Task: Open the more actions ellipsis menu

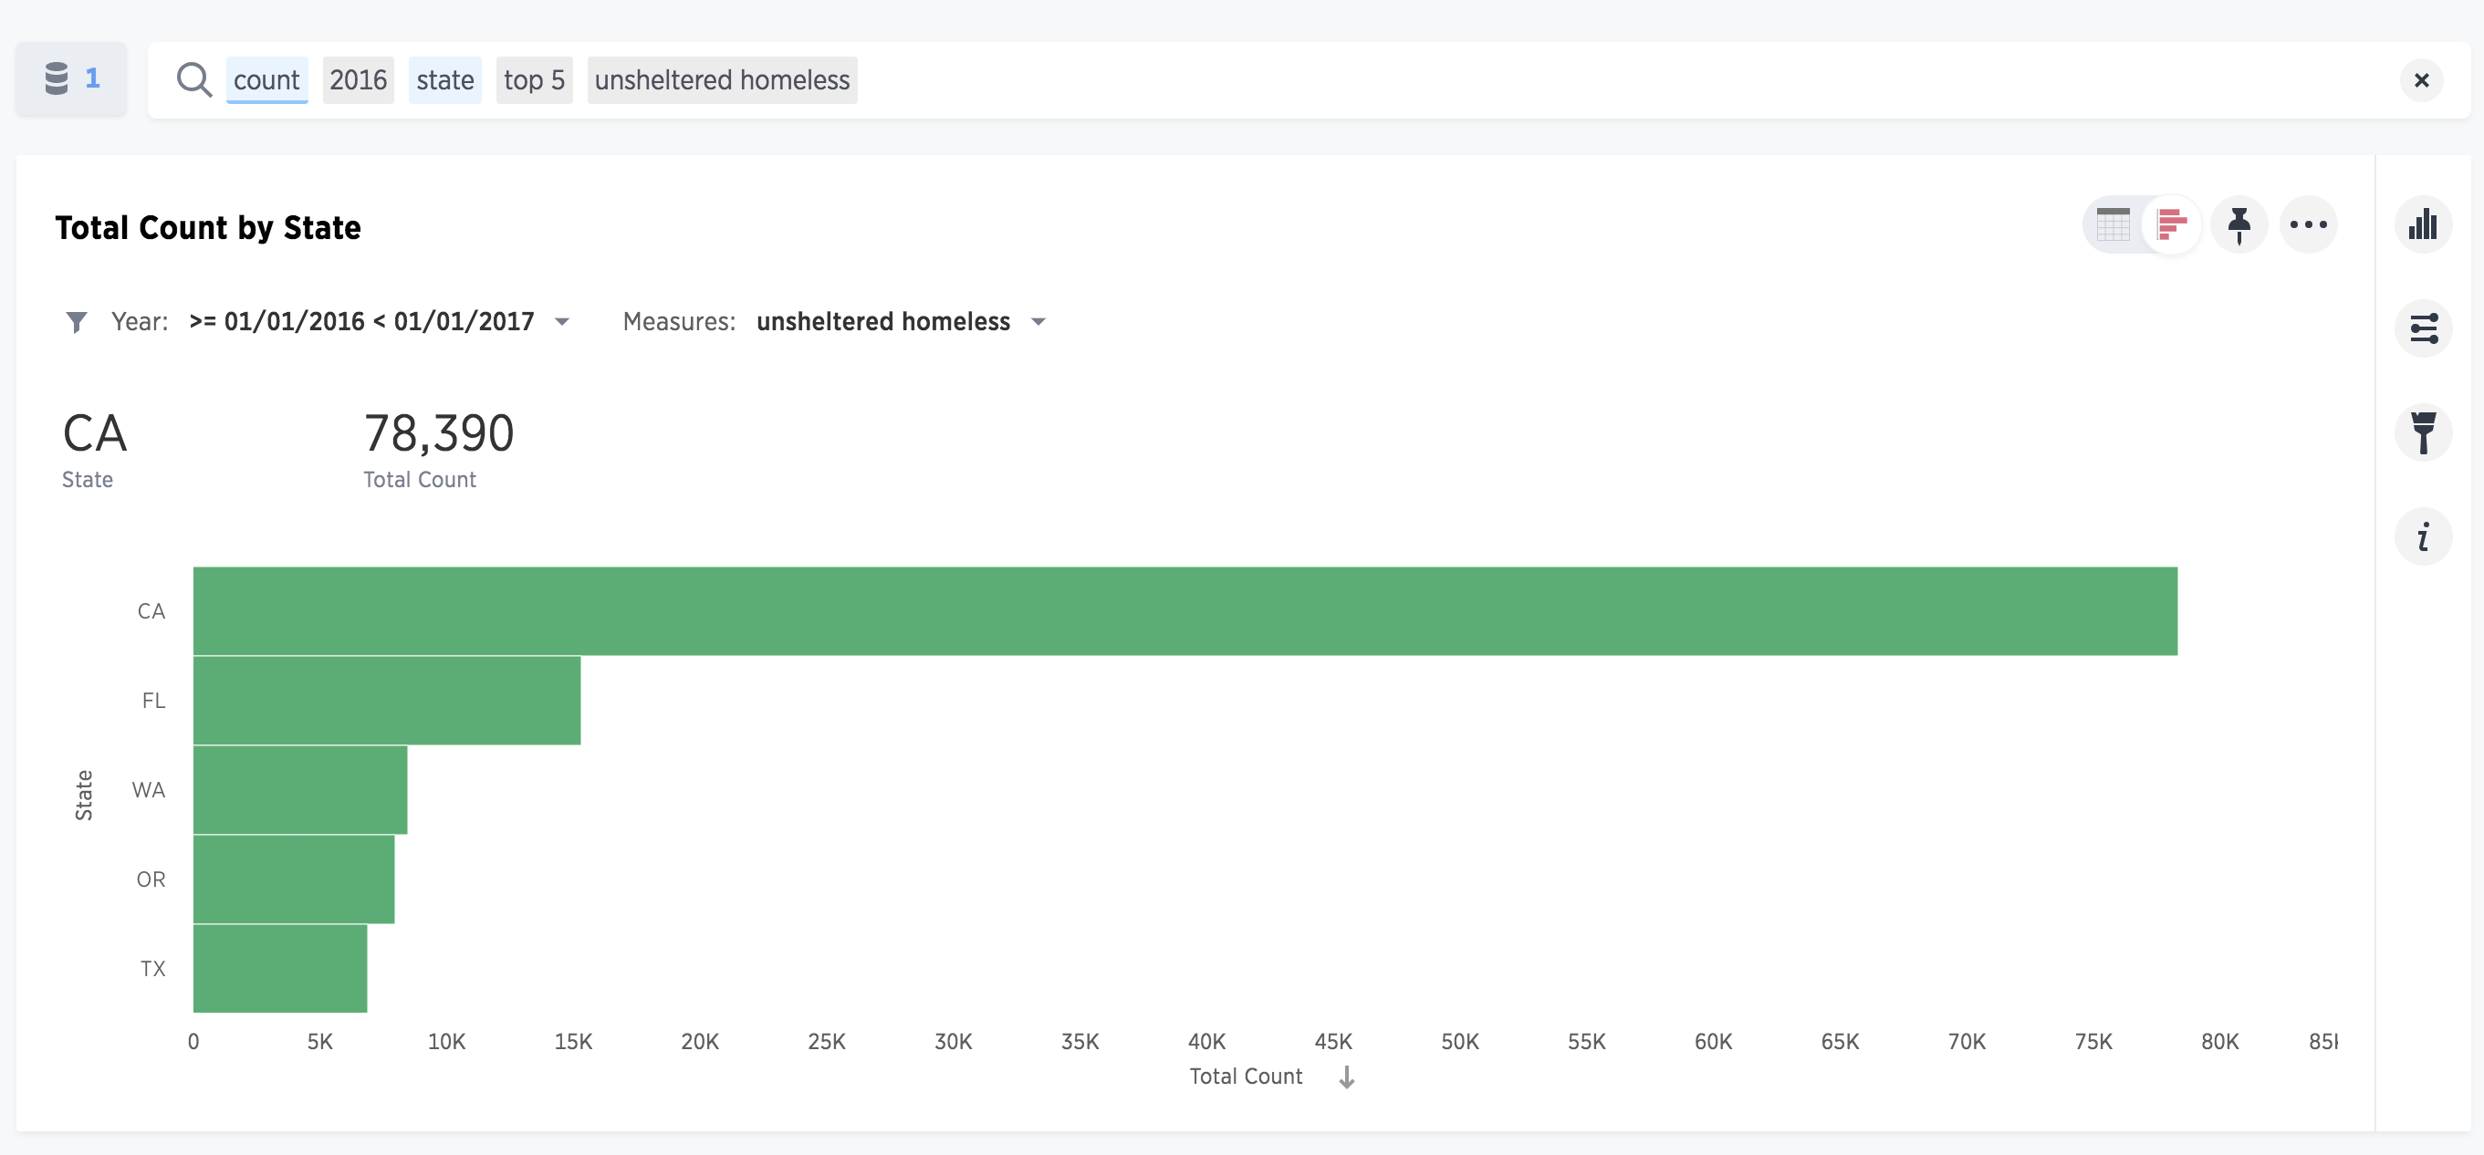Action: 2308,224
